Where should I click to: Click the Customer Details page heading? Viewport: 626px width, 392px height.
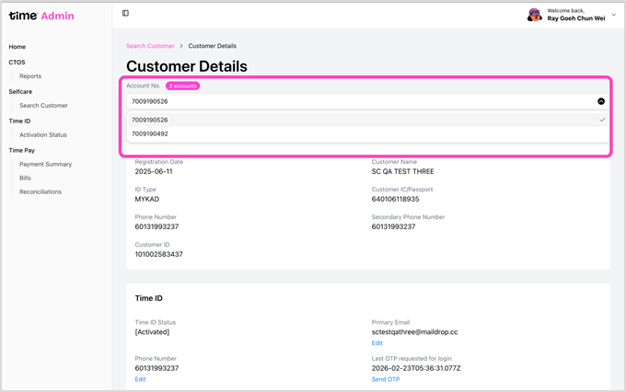(187, 66)
